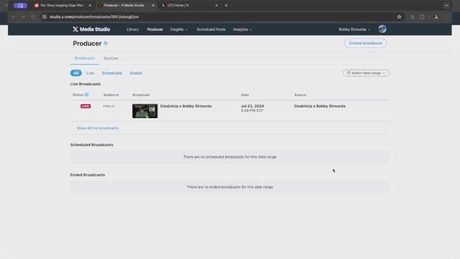
Task: Click the Audience column header
Action: coord(111,95)
